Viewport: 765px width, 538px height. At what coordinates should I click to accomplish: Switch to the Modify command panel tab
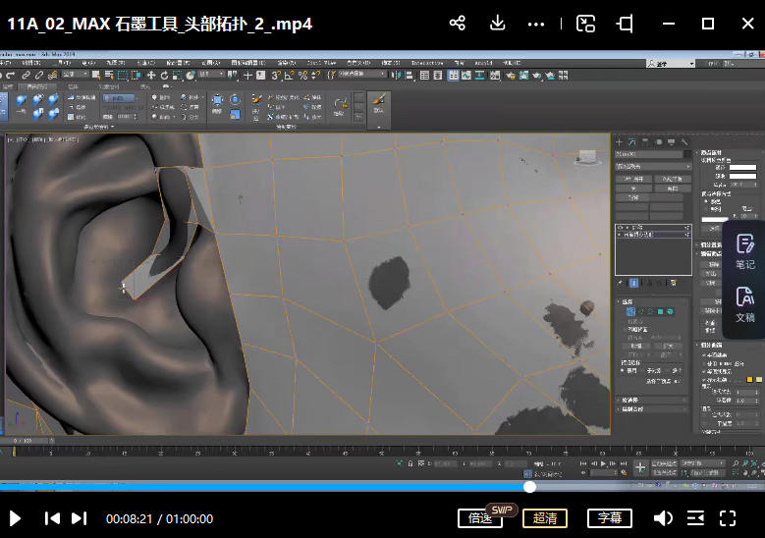(632, 142)
